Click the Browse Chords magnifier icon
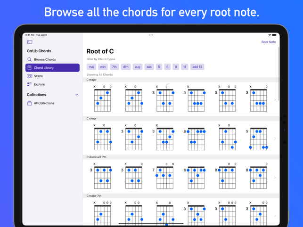303x227 pixels. point(29,59)
